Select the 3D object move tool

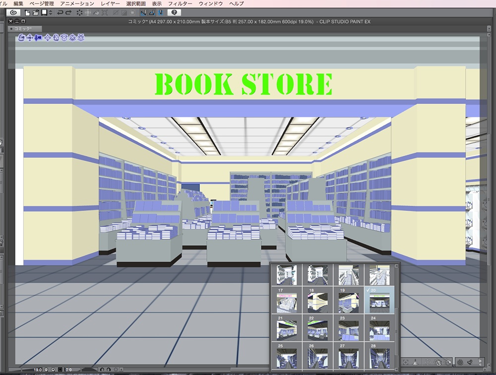click(47, 38)
